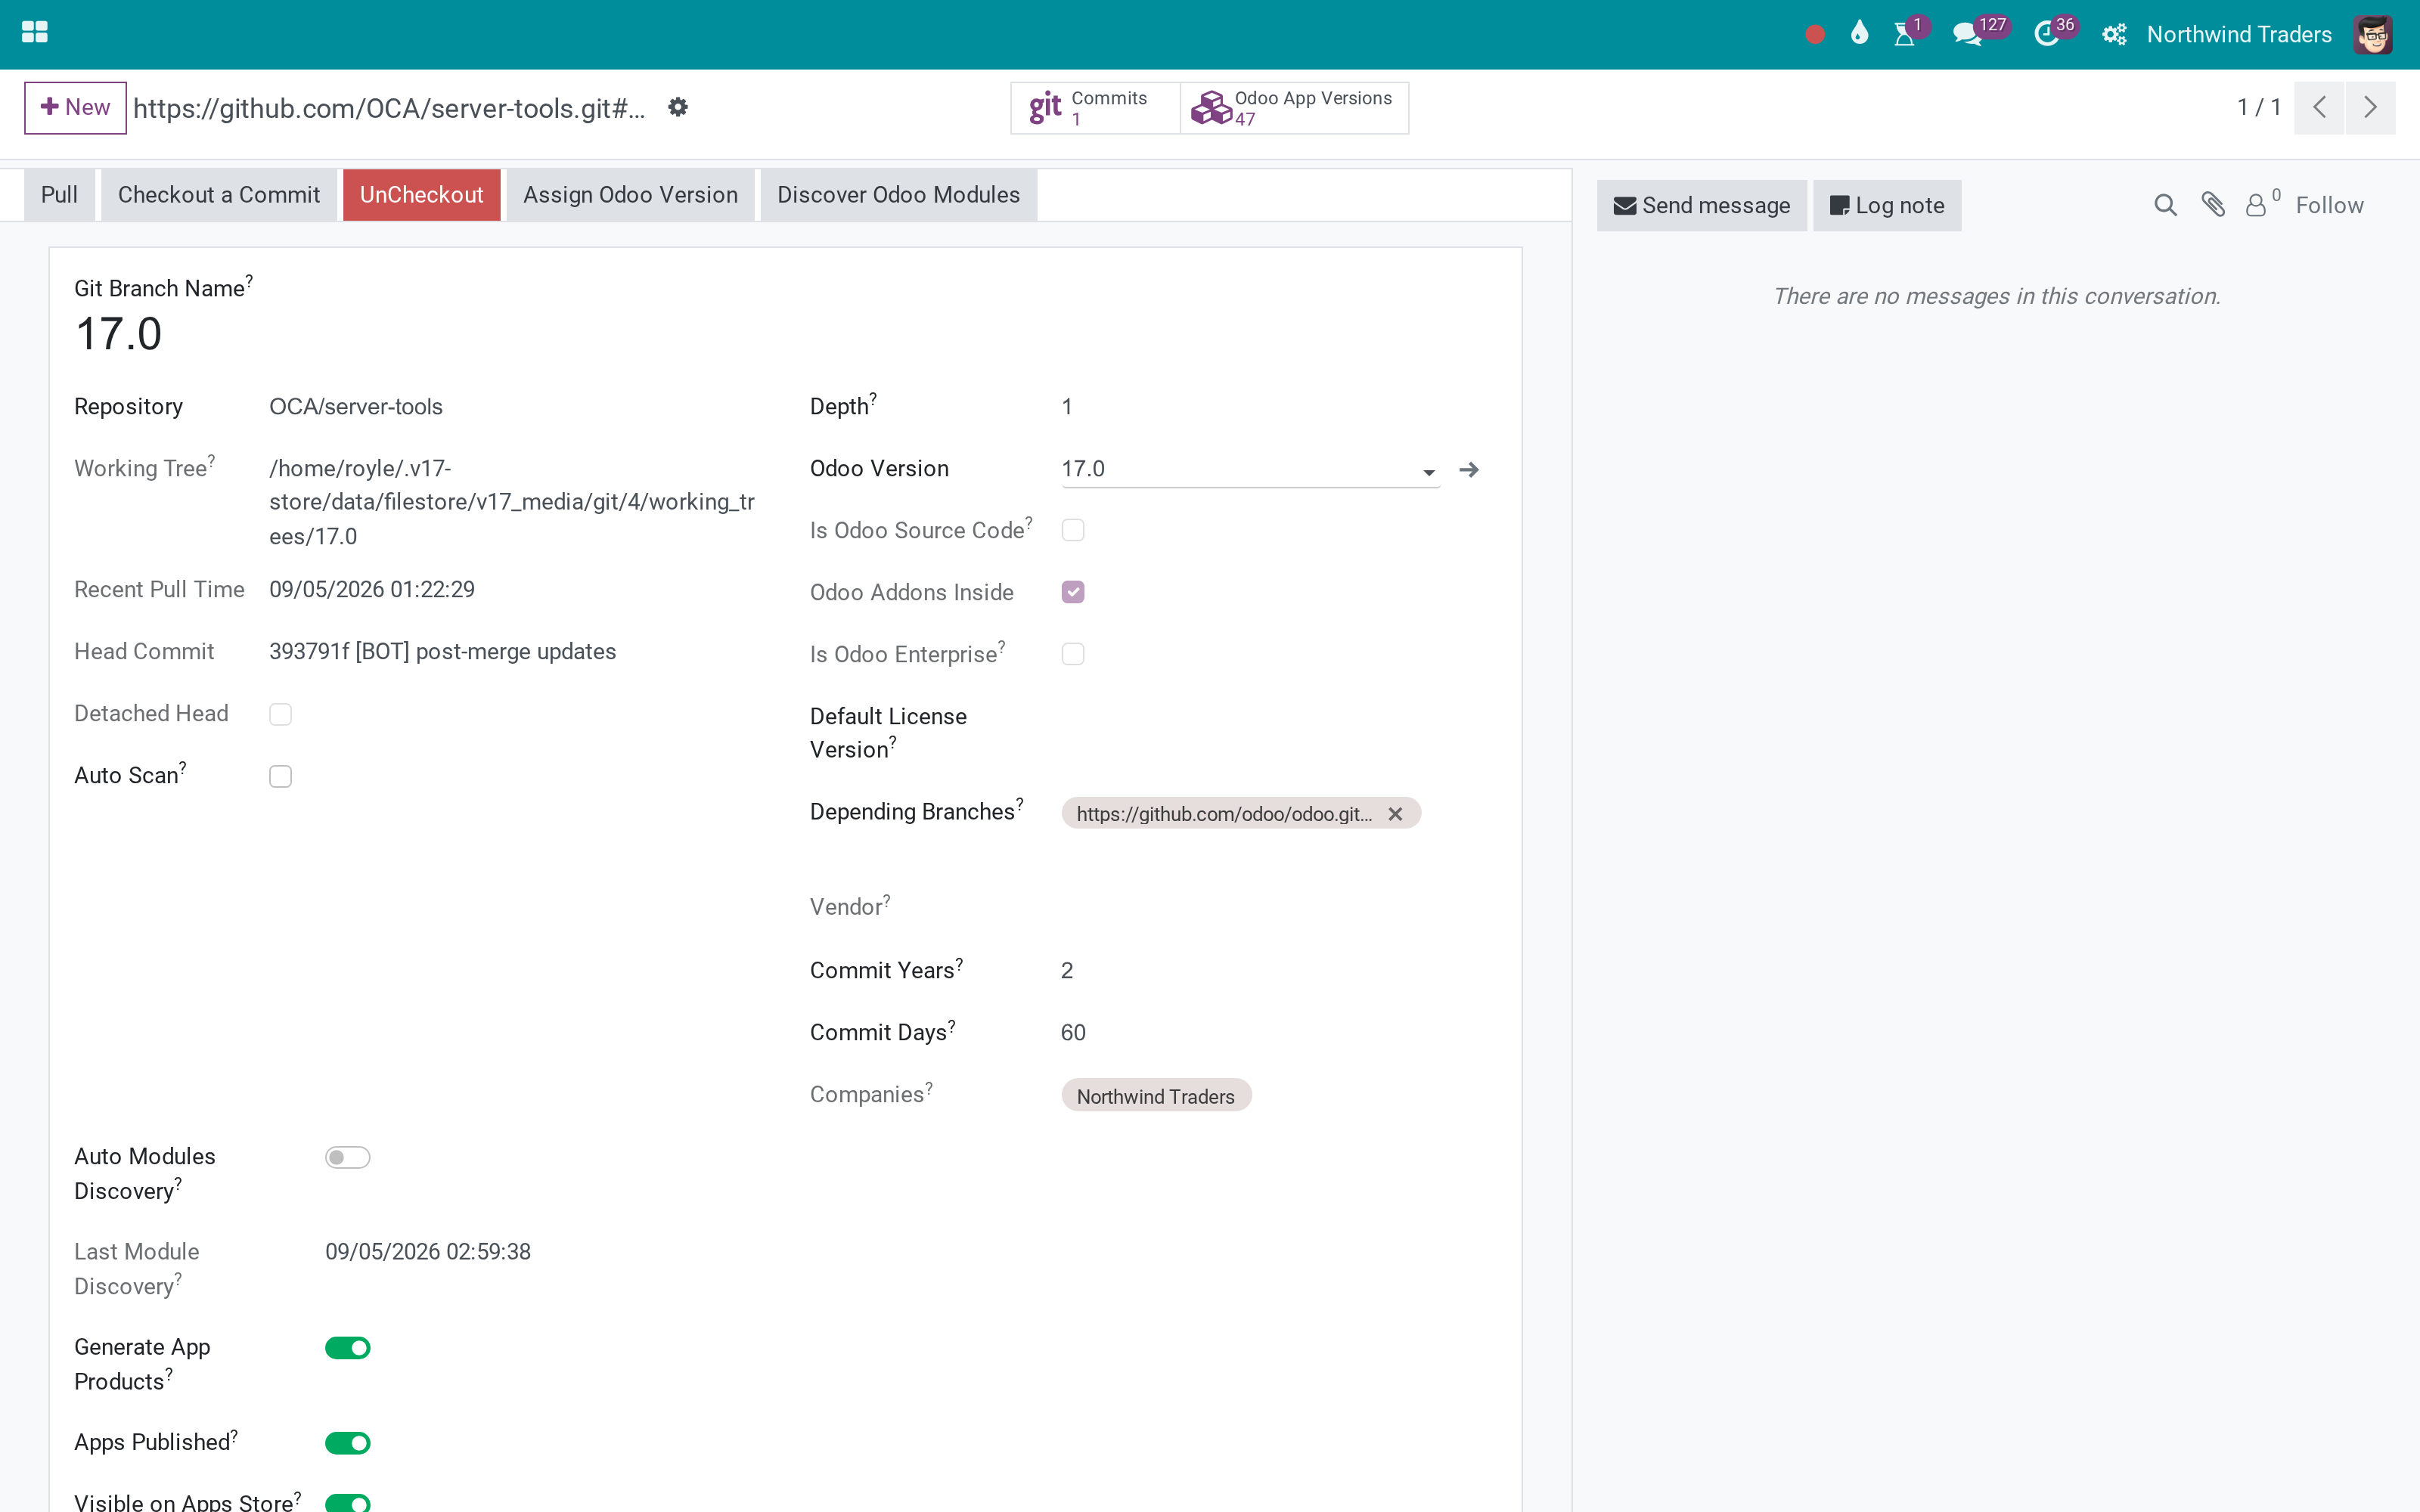Click the droplet icon in the top bar
Viewport: 2420px width, 1512px height.
1859,34
